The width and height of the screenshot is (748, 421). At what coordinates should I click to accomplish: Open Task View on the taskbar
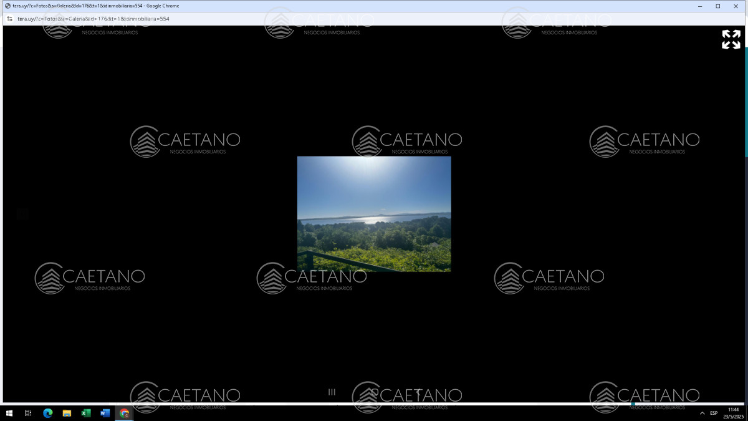[x=28, y=413]
